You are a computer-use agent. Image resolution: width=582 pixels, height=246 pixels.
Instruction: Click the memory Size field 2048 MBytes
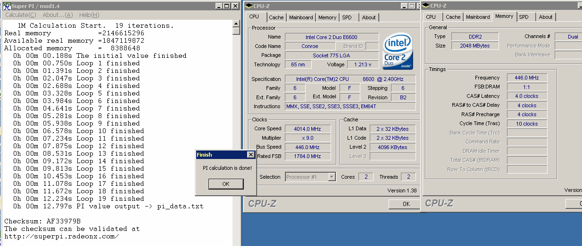point(474,46)
